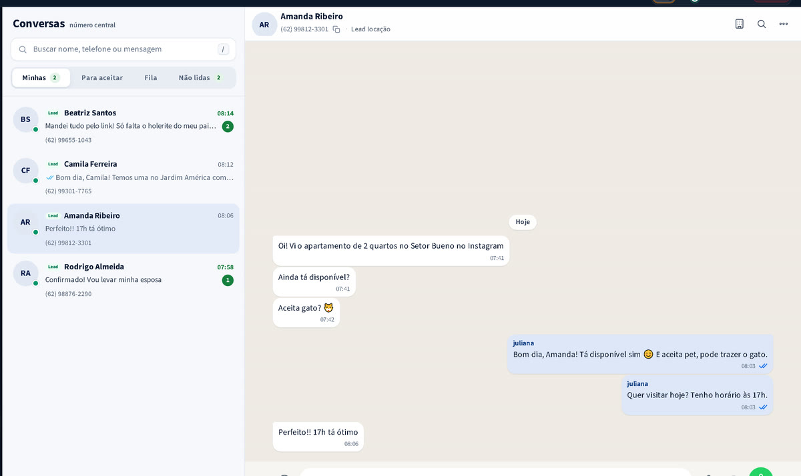
Task: Click the BS avatar for Beatriz Santos
Action: click(25, 119)
